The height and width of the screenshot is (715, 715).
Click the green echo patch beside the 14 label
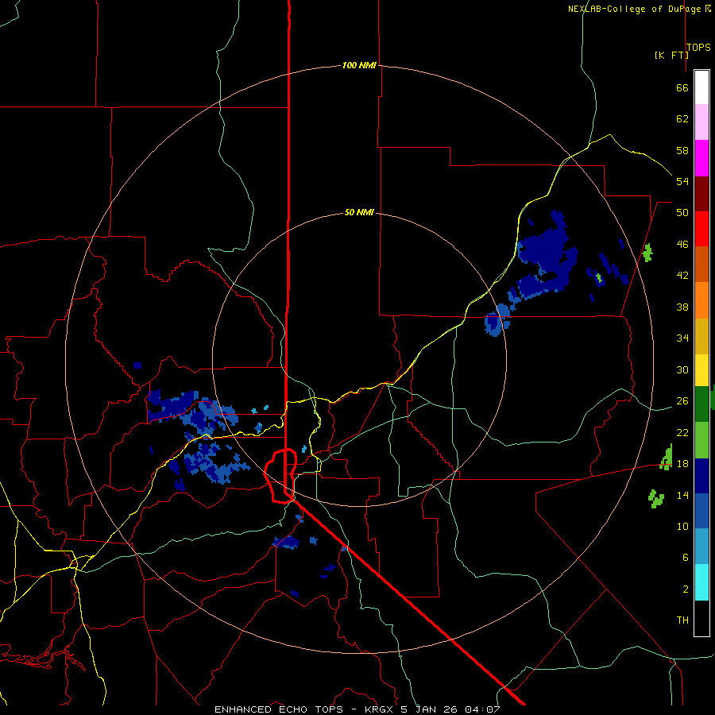click(655, 498)
